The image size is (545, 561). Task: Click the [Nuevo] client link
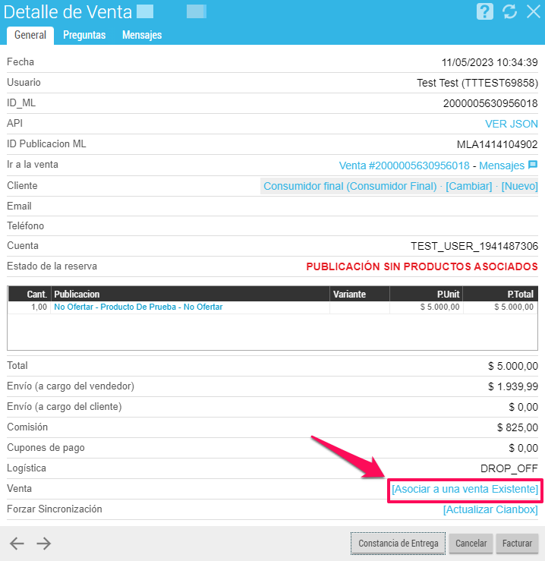coord(520,186)
